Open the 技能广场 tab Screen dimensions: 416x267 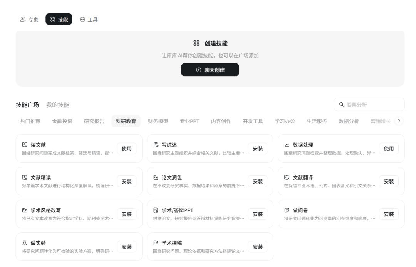(x=27, y=105)
